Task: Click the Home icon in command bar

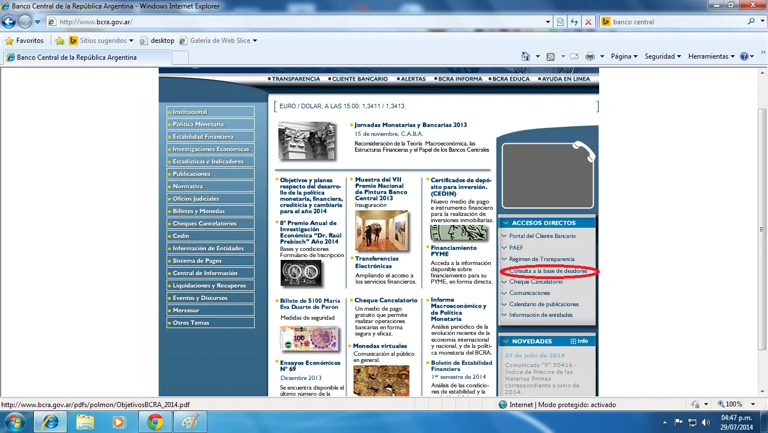Action: coord(526,56)
